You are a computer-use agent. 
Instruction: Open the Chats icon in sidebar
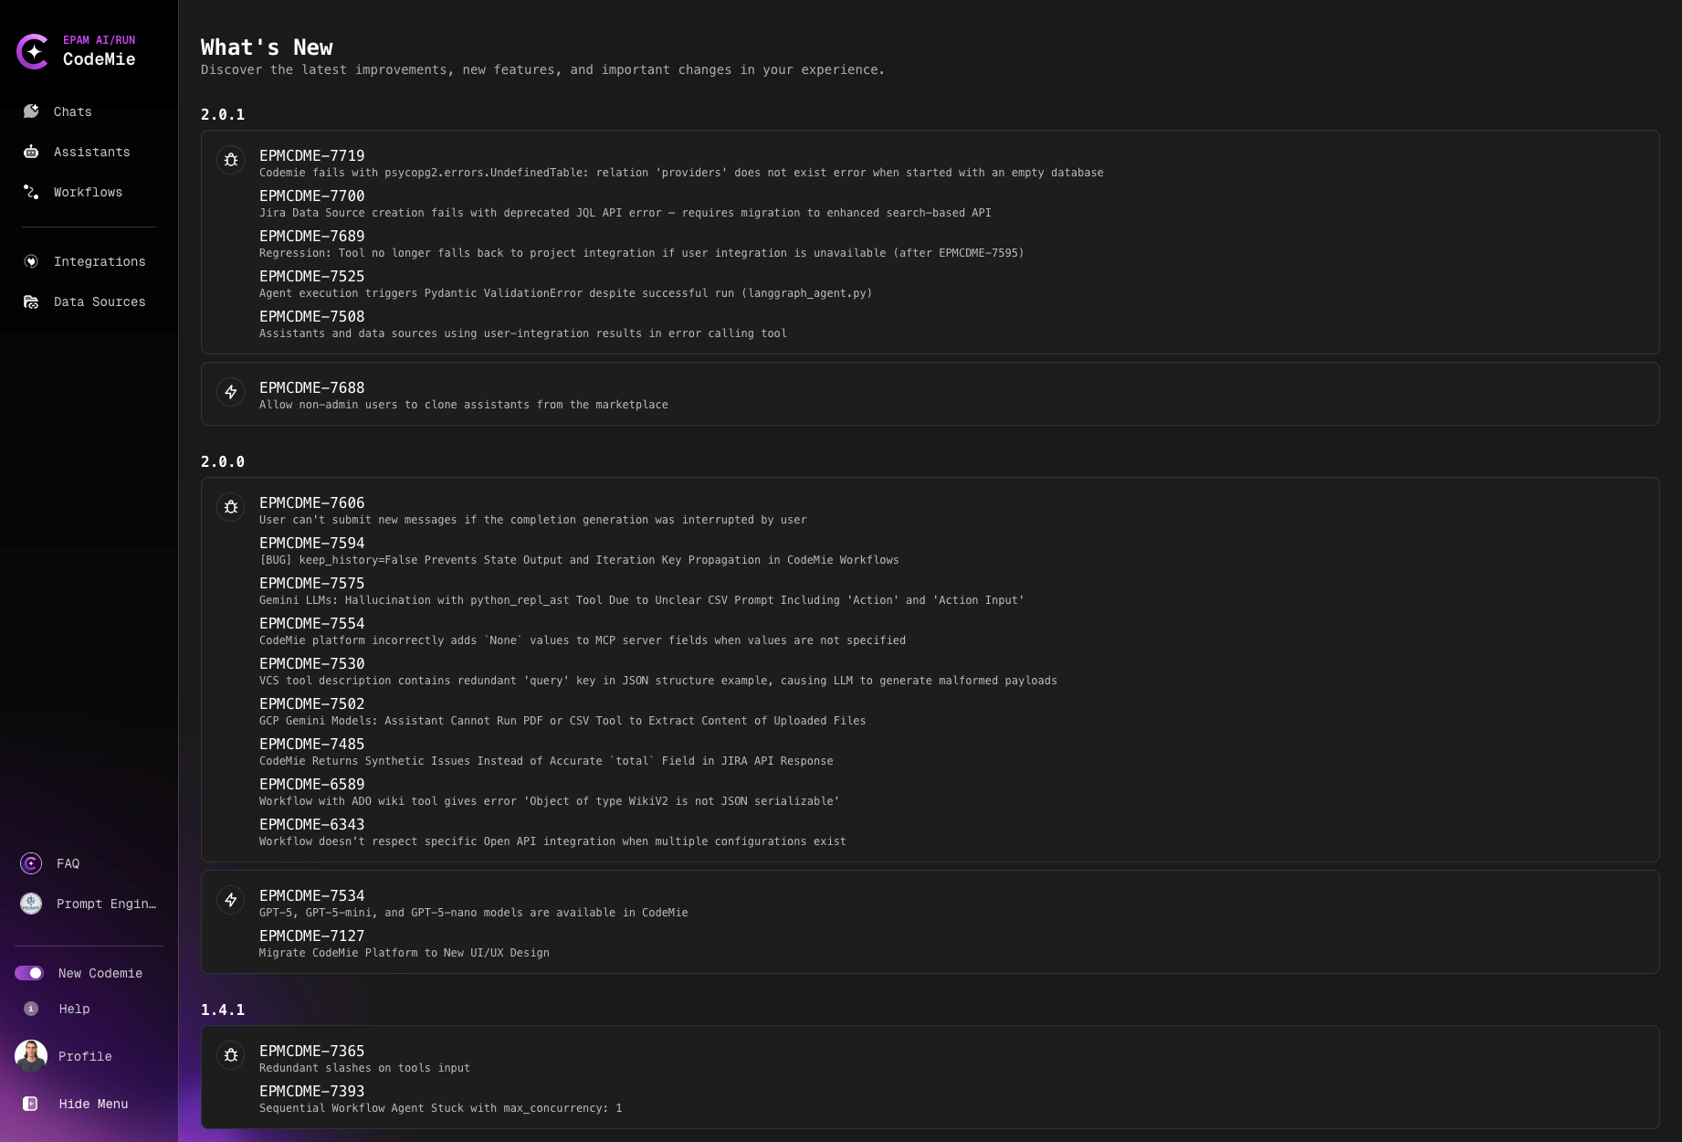pyautogui.click(x=31, y=111)
